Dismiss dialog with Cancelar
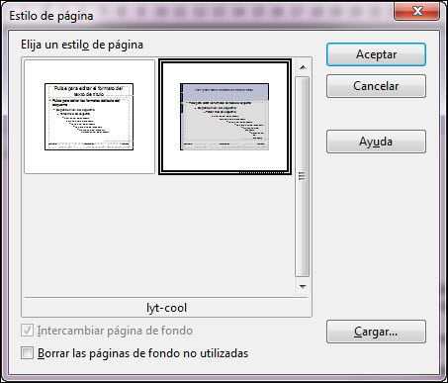Screen dimensions: 448x383 click(x=376, y=86)
